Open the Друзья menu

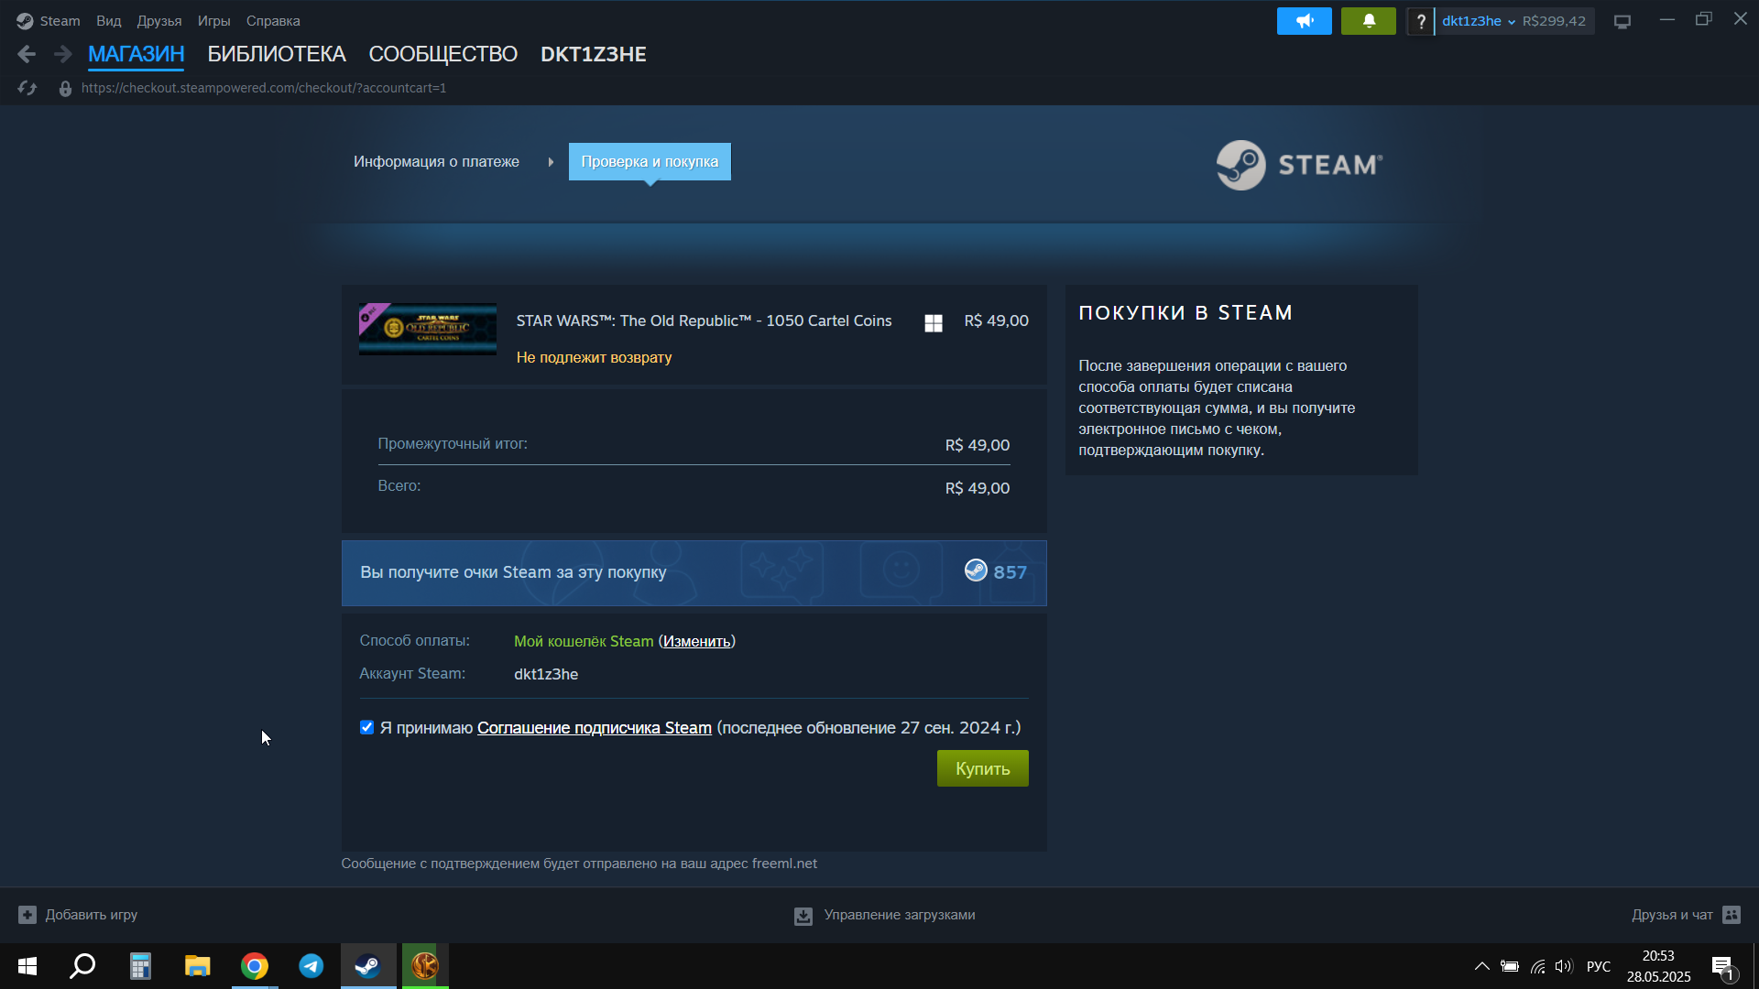click(x=159, y=21)
